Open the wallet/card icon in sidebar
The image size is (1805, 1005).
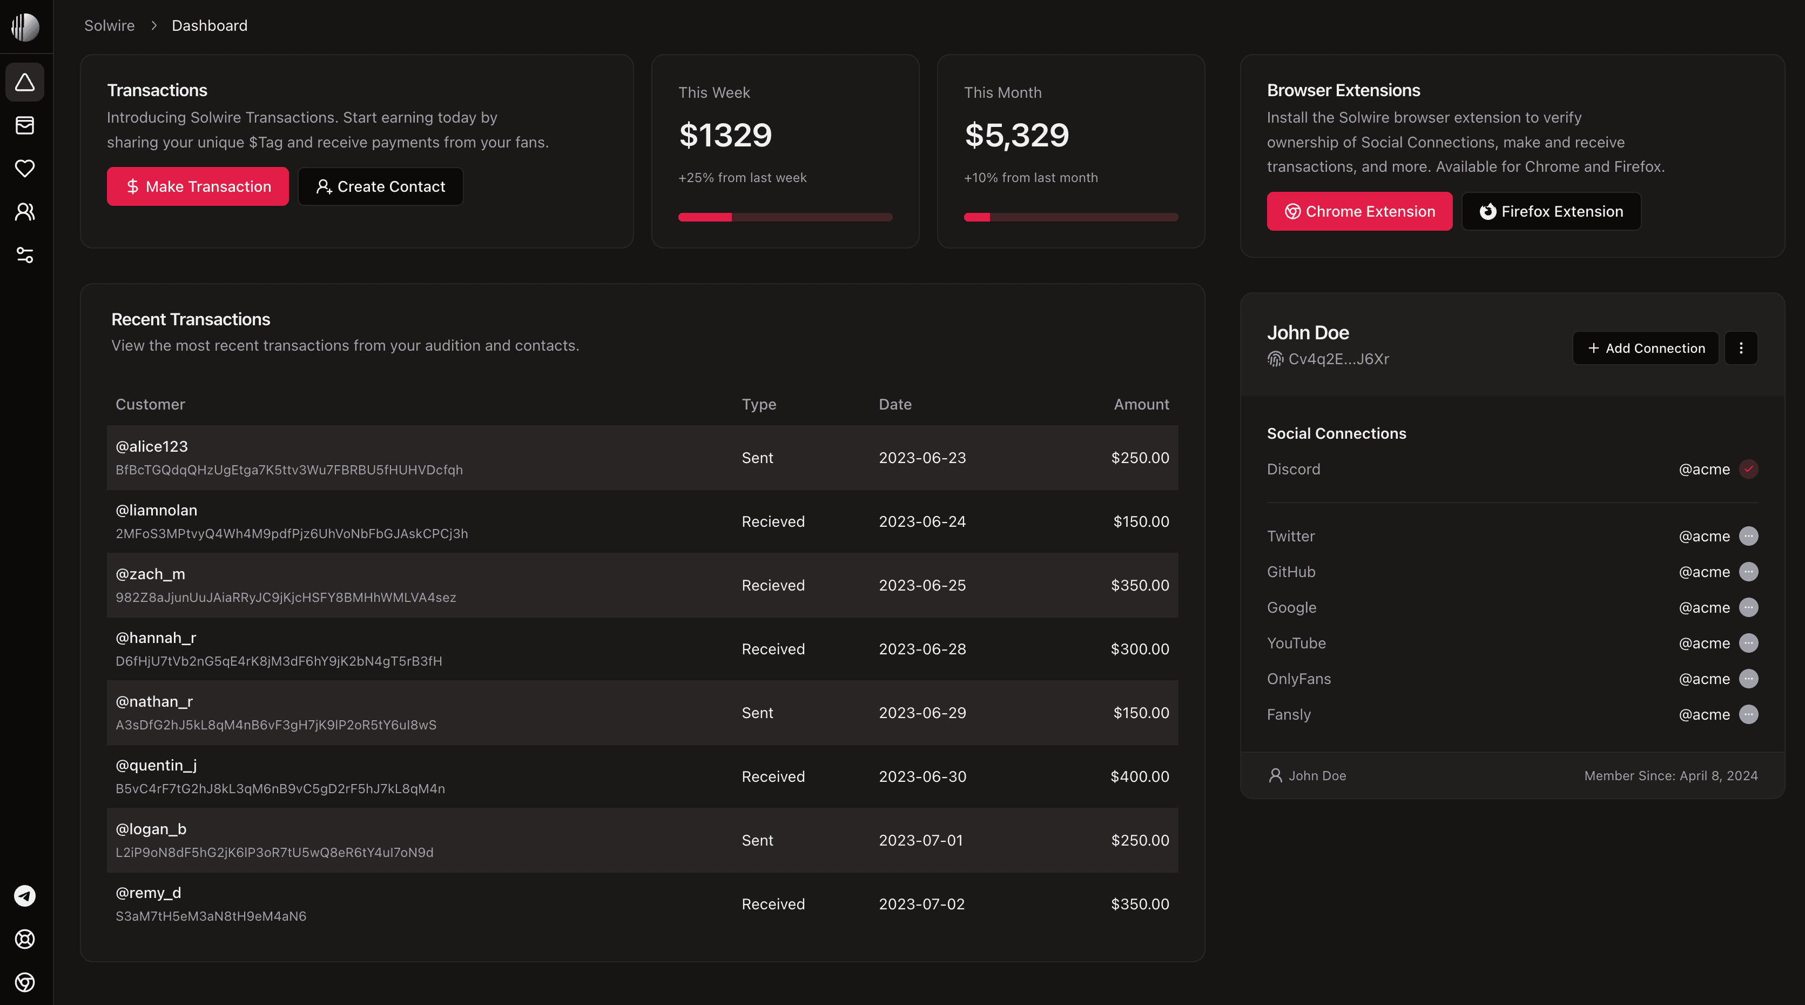(x=25, y=125)
